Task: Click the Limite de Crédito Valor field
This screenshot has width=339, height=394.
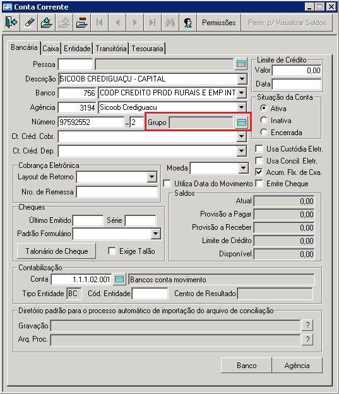Action: click(297, 70)
